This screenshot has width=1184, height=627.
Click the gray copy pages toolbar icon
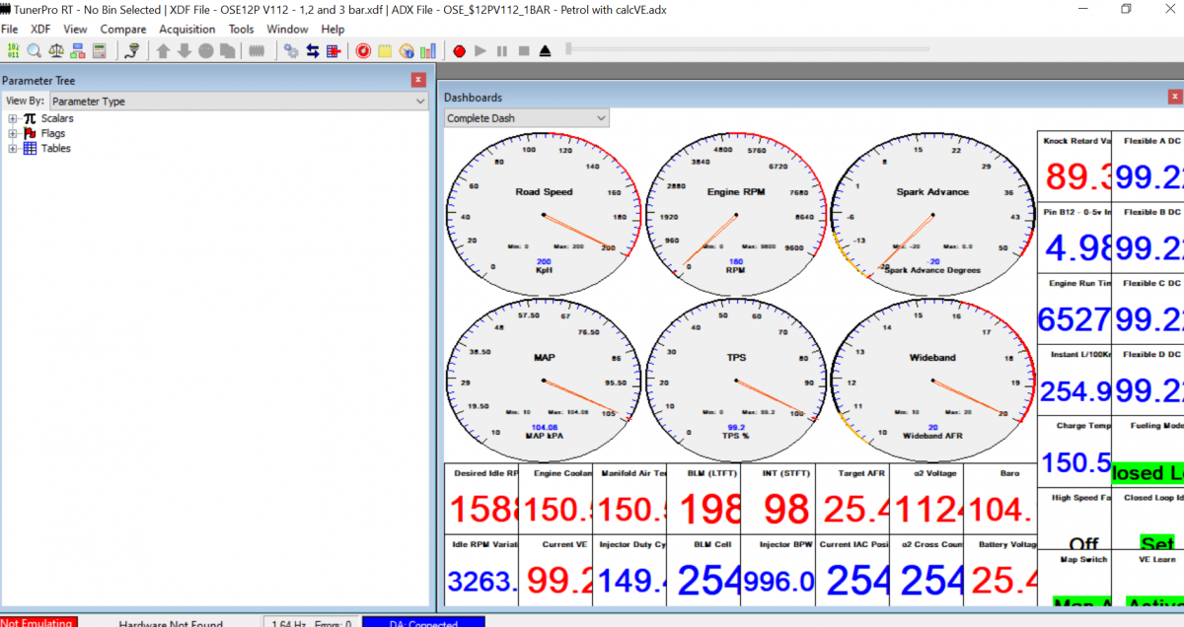228,50
